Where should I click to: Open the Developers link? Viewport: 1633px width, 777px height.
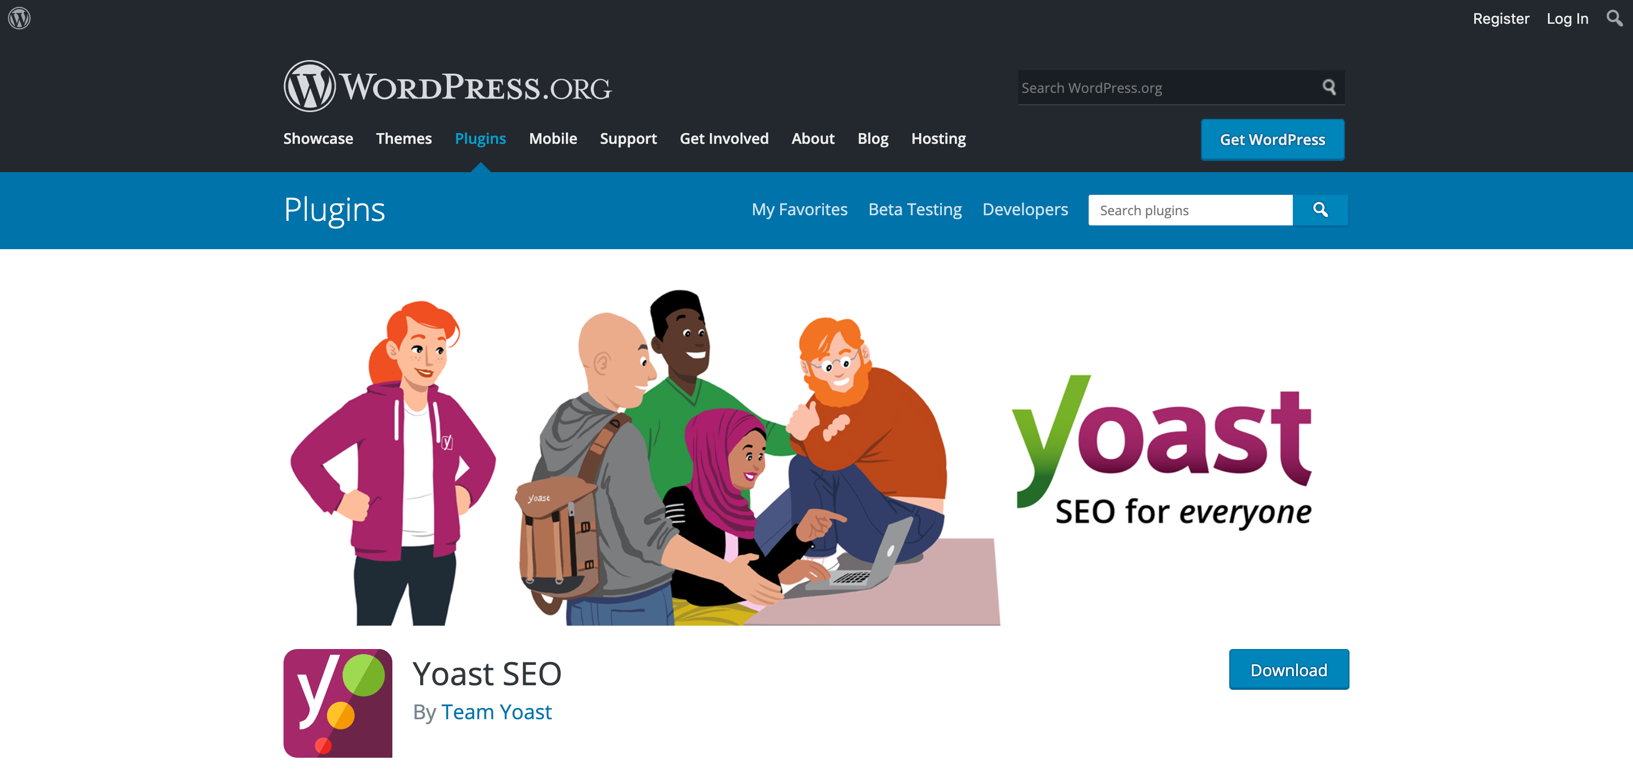(x=1025, y=209)
